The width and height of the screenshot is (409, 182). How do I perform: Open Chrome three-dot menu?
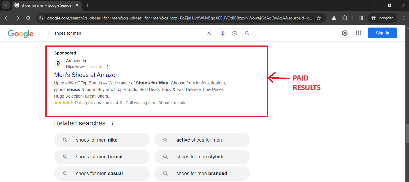[x=404, y=18]
